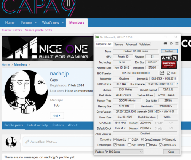Switch to the Validation tab

145,45
